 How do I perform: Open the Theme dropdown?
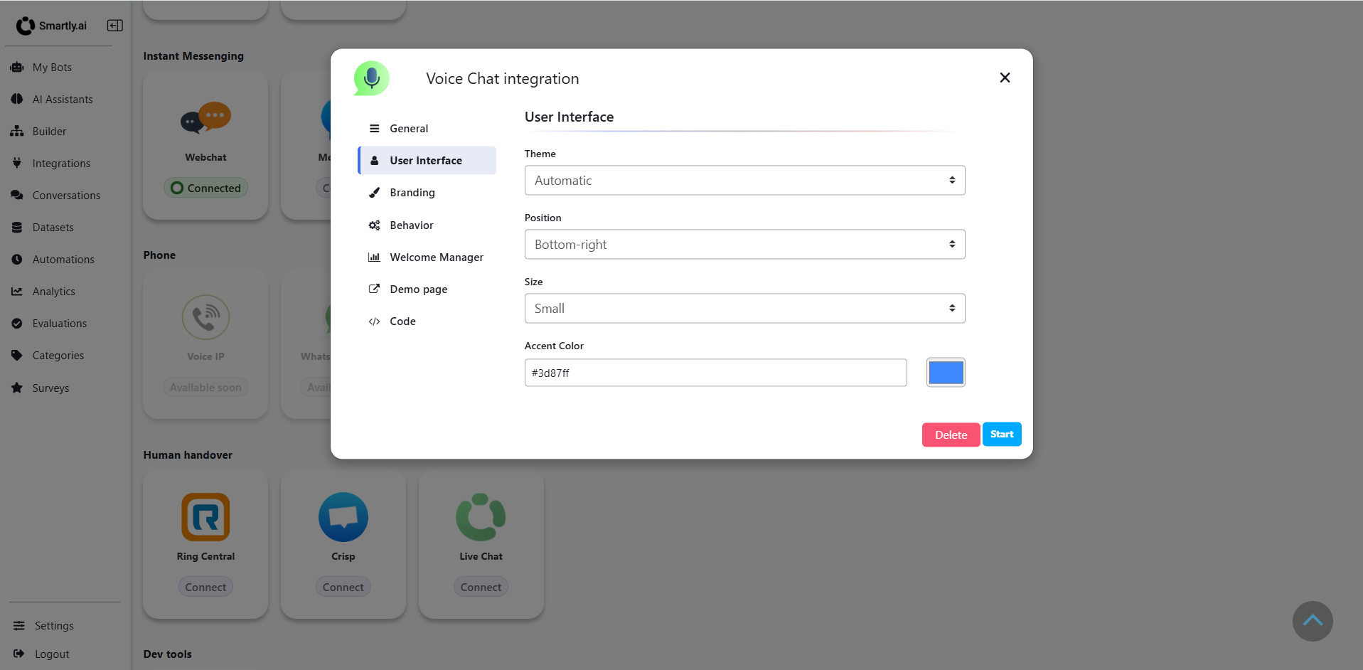(x=744, y=180)
